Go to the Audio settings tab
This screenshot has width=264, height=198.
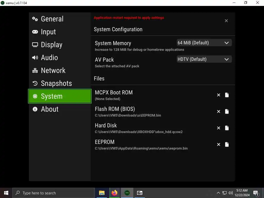pos(60,57)
